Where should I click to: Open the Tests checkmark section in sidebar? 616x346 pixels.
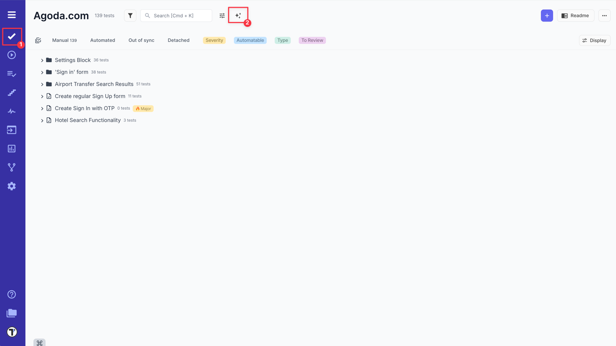coord(12,36)
